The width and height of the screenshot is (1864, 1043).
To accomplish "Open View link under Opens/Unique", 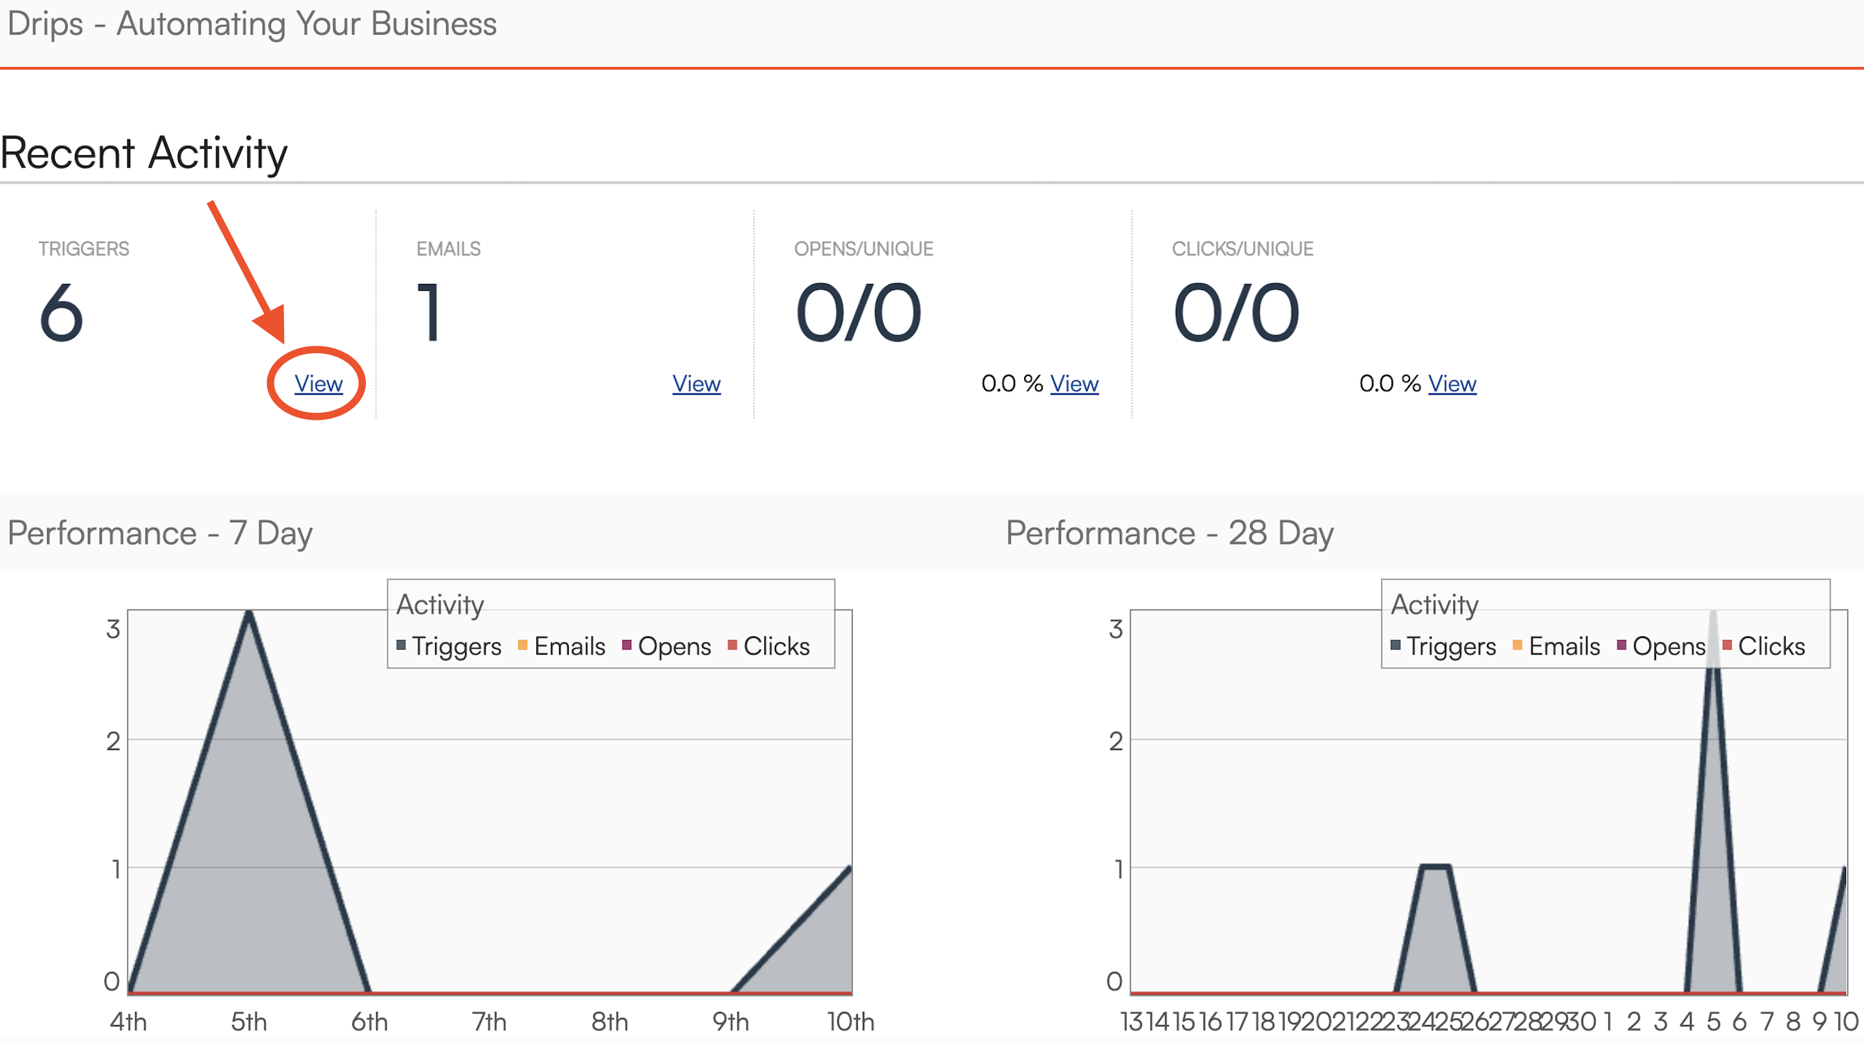I will pyautogui.click(x=1074, y=384).
